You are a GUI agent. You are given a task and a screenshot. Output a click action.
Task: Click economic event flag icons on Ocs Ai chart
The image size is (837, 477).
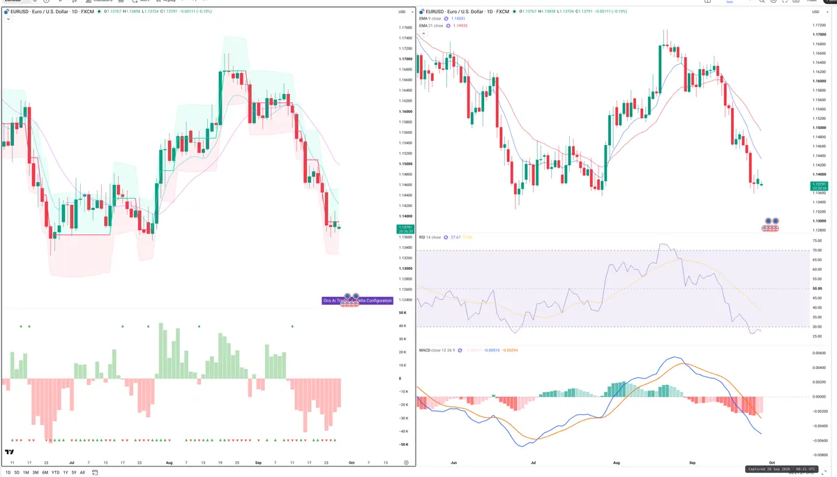[349, 301]
